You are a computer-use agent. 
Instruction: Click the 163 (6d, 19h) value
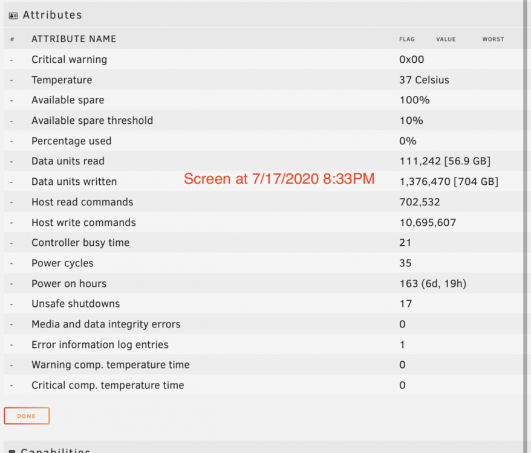(x=433, y=283)
